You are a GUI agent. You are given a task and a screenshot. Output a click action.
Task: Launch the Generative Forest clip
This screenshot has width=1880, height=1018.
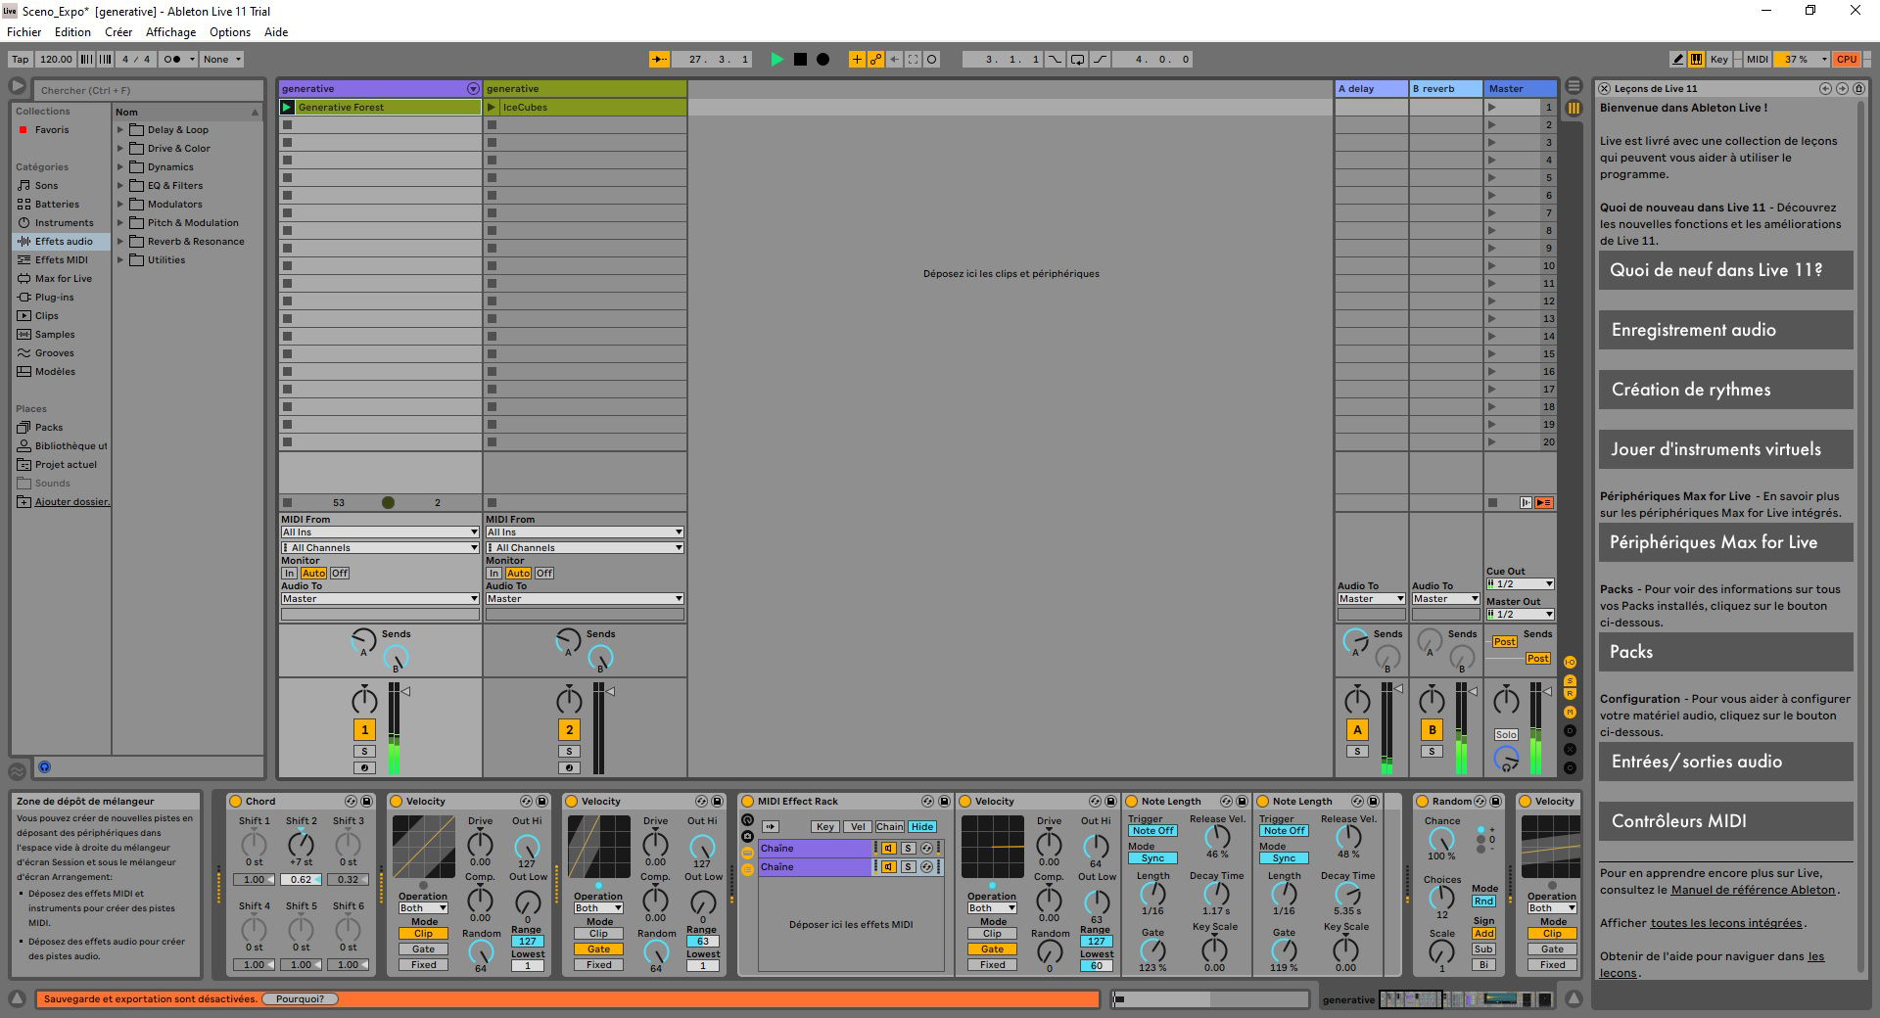tap(288, 108)
